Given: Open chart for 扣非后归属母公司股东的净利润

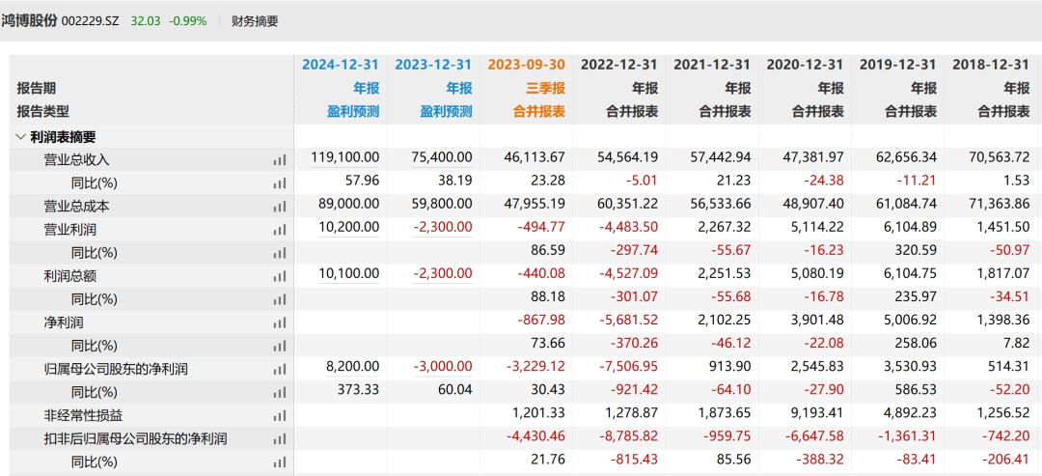Looking at the screenshot, I should 280,438.
